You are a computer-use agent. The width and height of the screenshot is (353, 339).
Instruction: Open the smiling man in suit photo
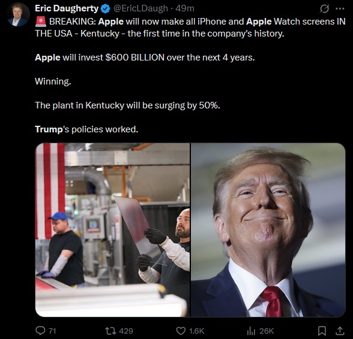coord(268,230)
